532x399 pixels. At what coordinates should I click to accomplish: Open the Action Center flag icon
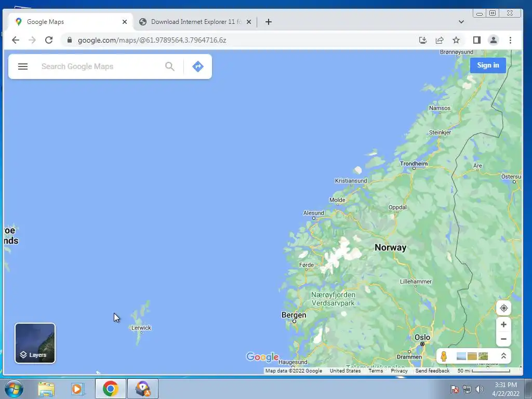click(454, 389)
